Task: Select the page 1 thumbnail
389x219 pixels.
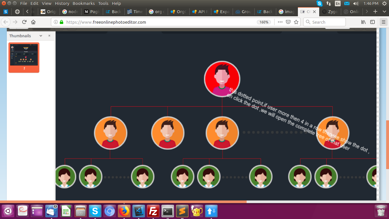Action: [x=24, y=57]
